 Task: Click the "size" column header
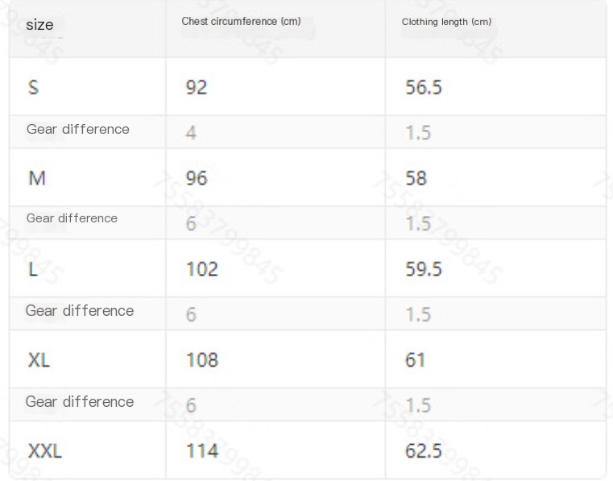point(39,25)
